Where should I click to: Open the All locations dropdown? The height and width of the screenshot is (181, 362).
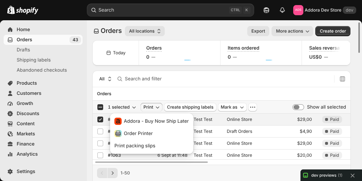pyautogui.click(x=145, y=31)
